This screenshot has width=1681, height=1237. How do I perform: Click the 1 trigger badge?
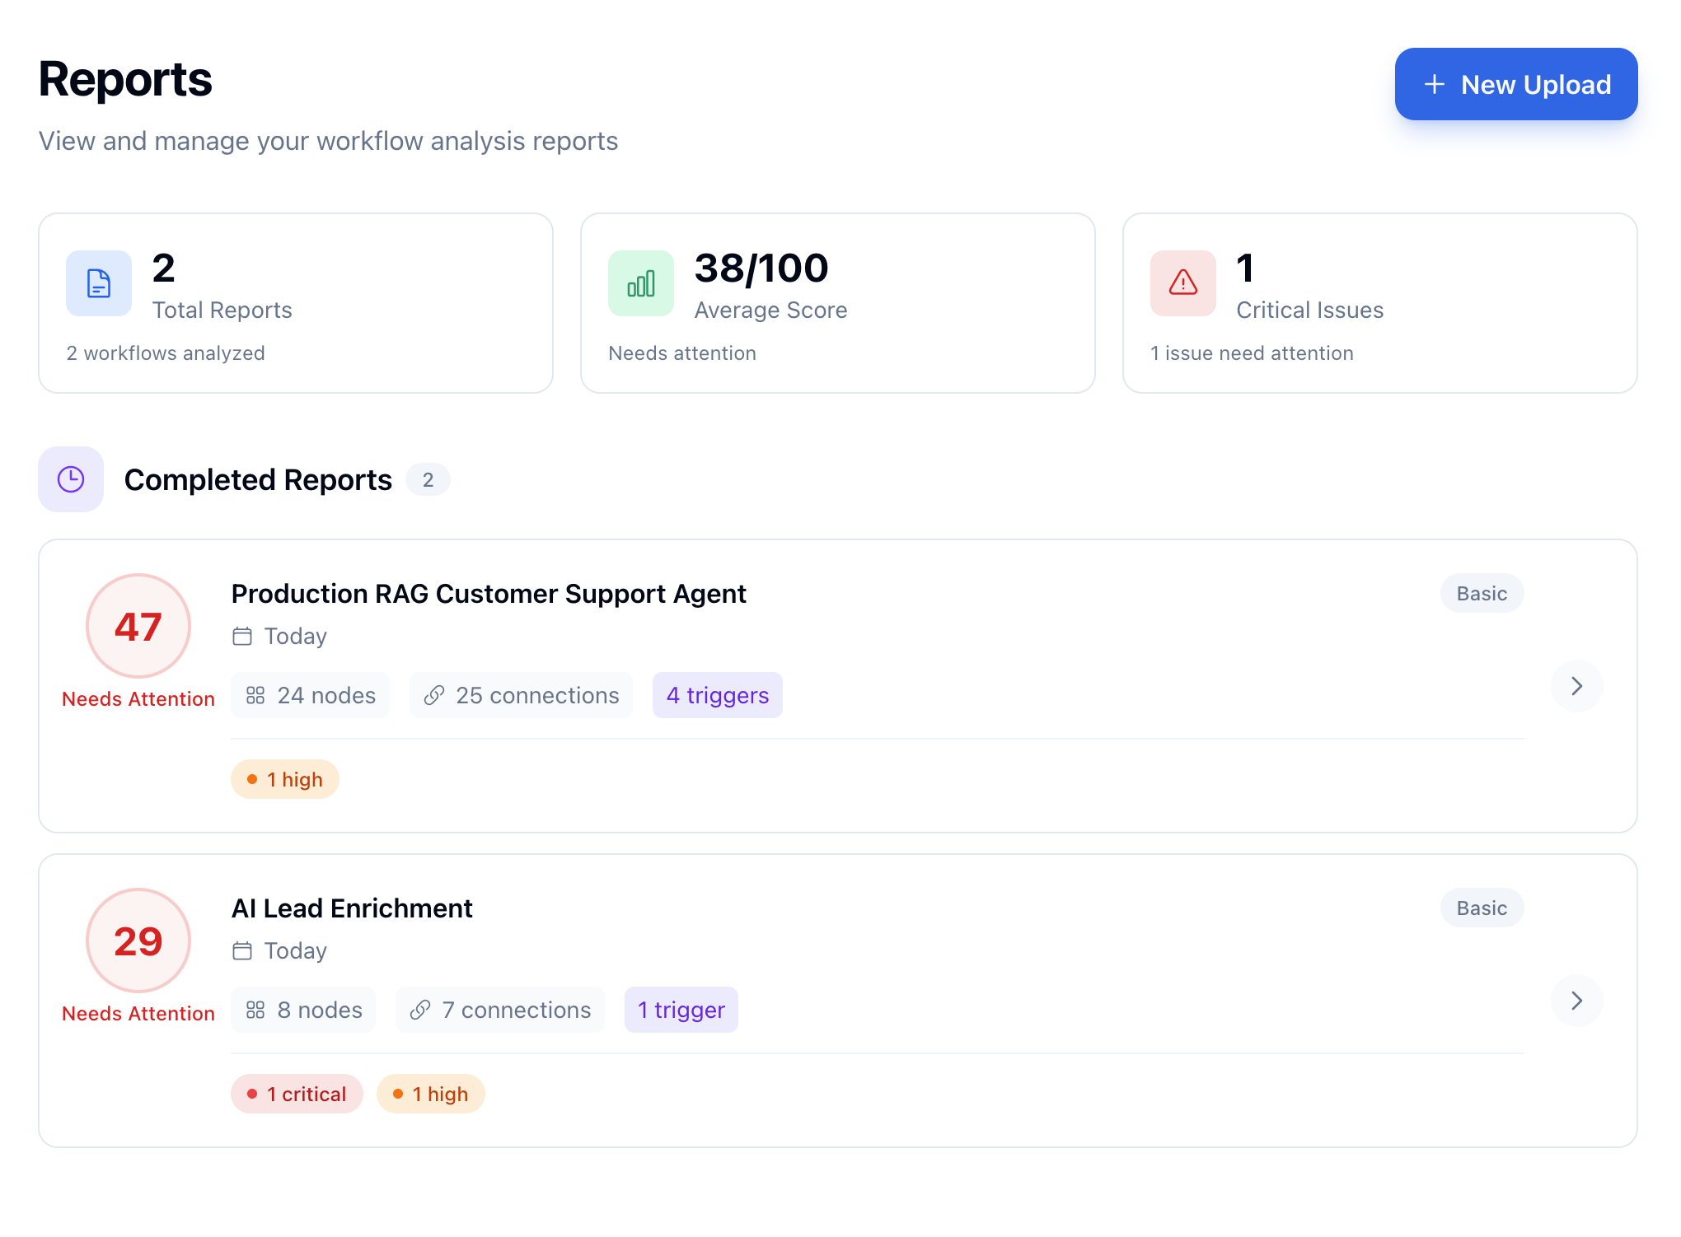681,1011
